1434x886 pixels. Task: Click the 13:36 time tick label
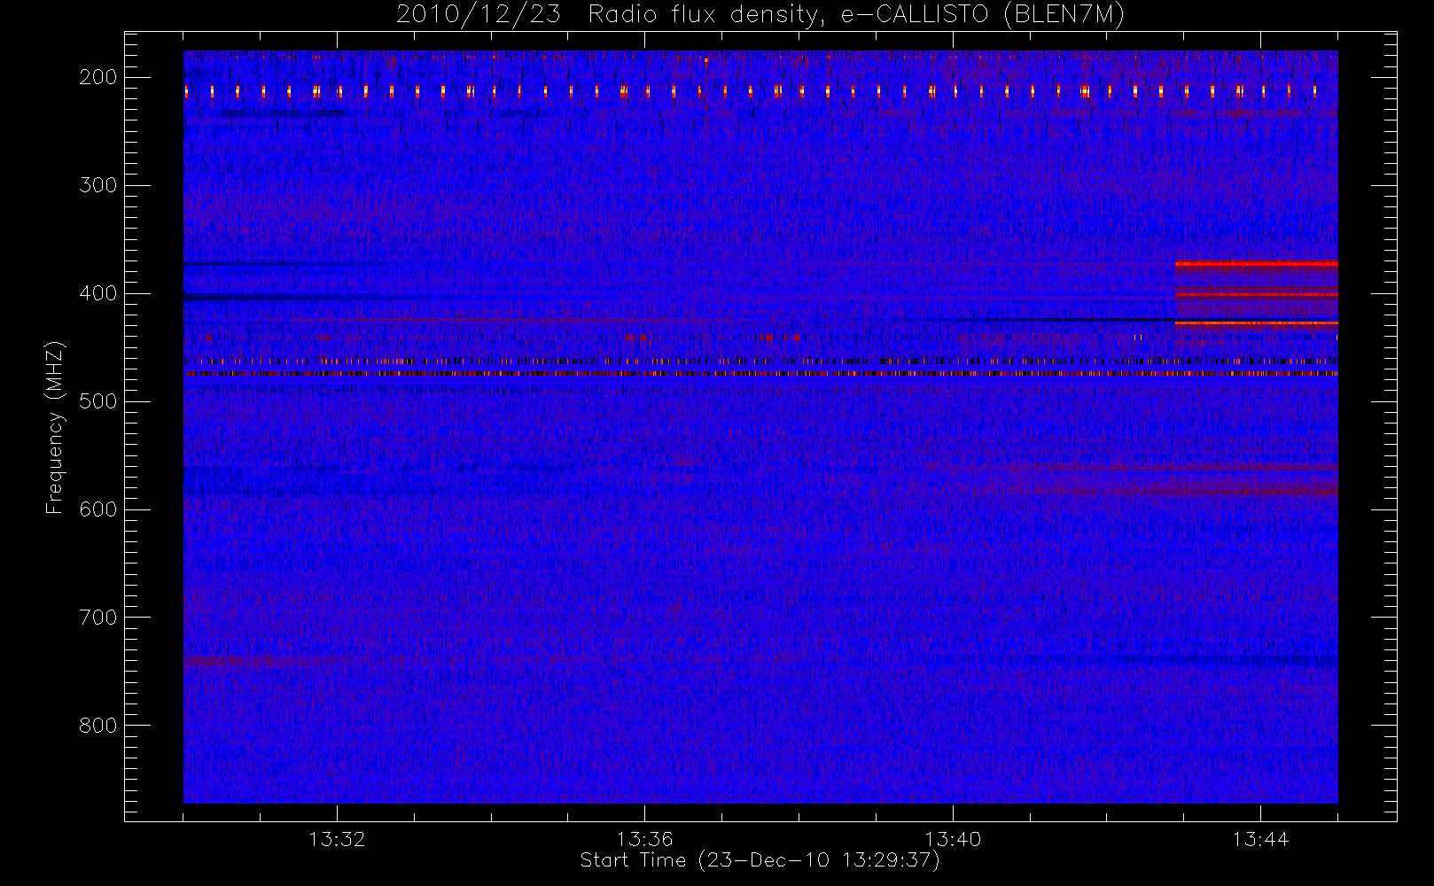point(644,839)
